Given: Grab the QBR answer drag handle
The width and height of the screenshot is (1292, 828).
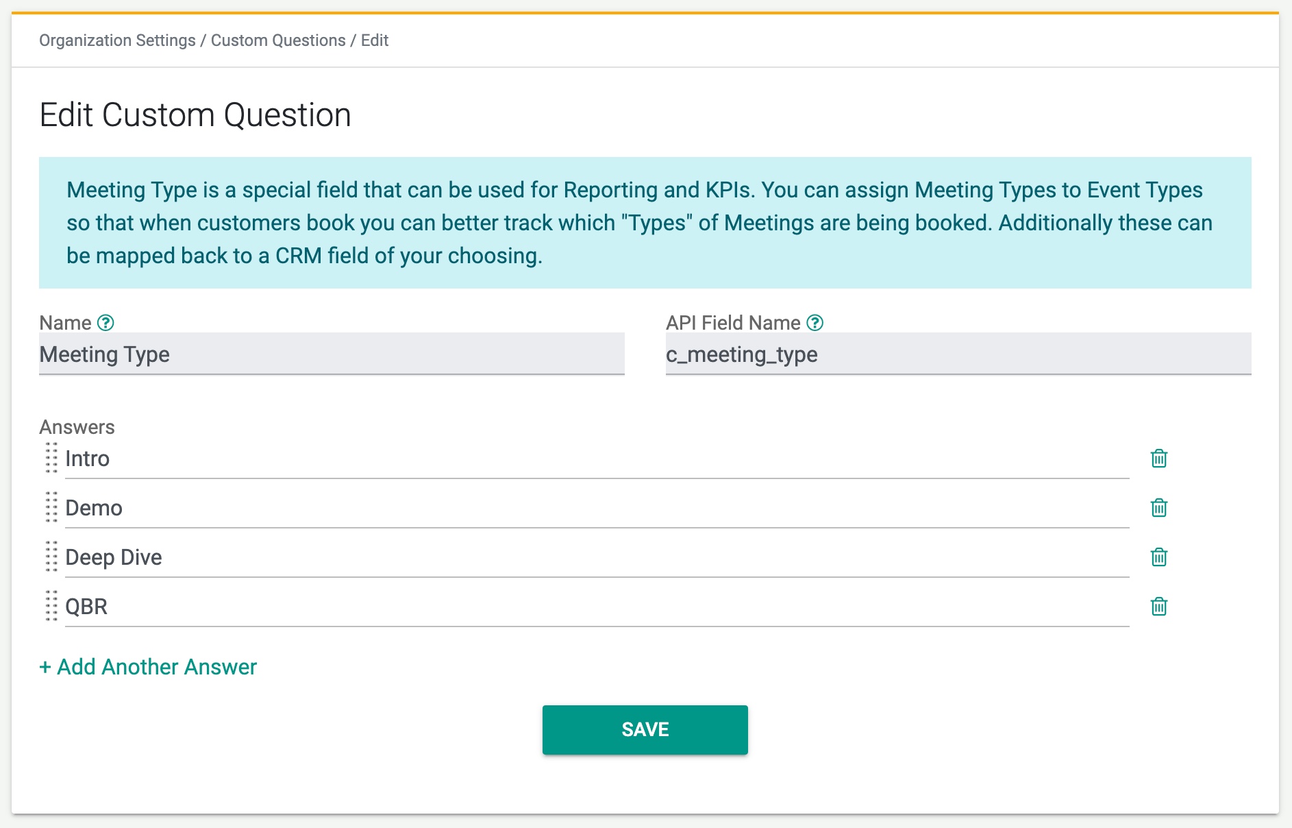Looking at the screenshot, I should pyautogui.click(x=50, y=606).
